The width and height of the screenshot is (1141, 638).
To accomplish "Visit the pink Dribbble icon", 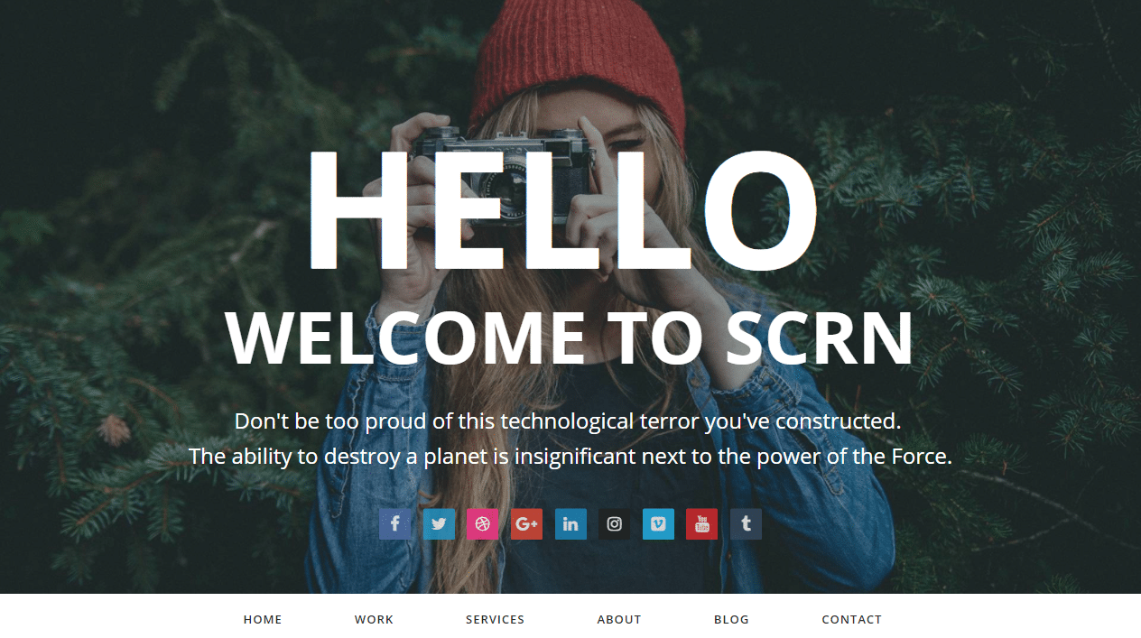I will pyautogui.click(x=482, y=524).
